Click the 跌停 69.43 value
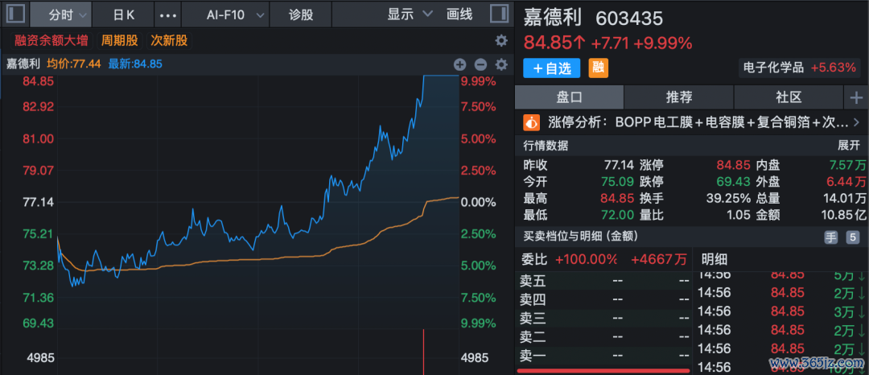 click(734, 182)
